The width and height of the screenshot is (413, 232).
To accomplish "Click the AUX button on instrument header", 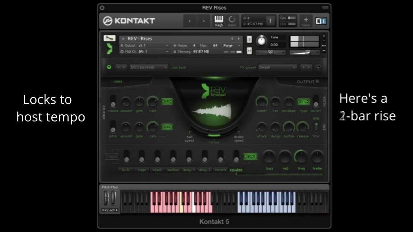I will (324, 45).
